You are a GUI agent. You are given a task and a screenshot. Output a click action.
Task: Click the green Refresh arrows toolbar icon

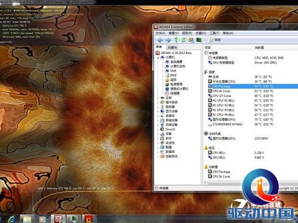pyautogui.click(x=184, y=40)
